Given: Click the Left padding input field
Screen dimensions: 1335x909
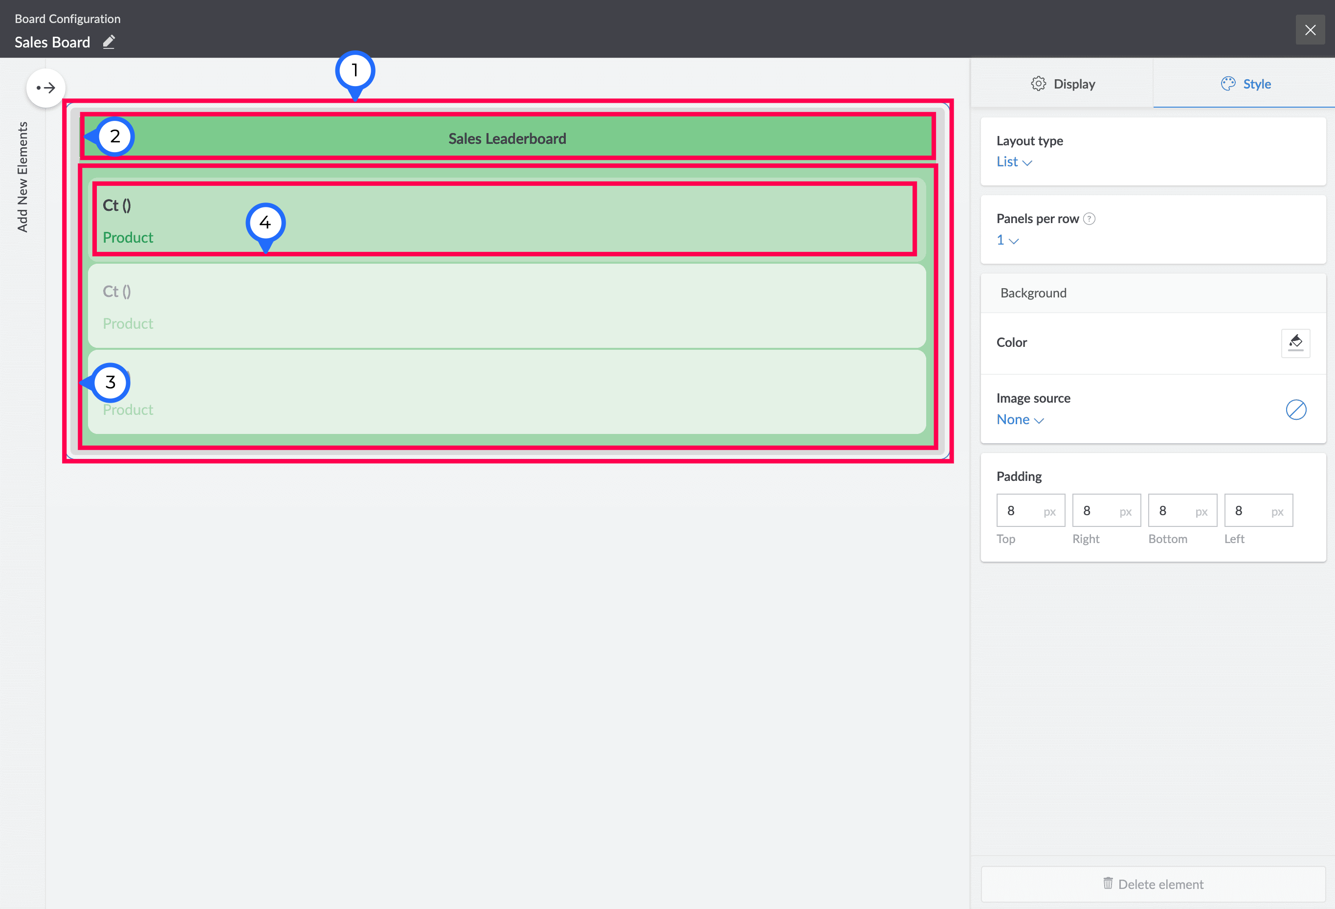Looking at the screenshot, I should tap(1250, 510).
